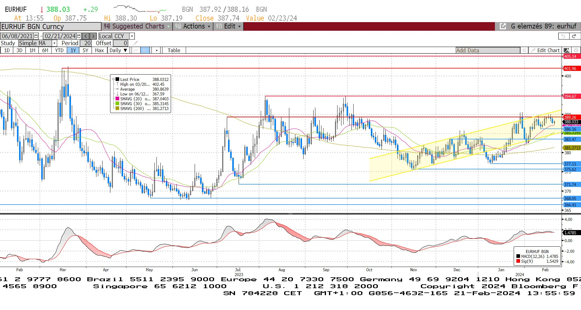Open the end date calendar picker
581x310 pixels.
click(79, 36)
